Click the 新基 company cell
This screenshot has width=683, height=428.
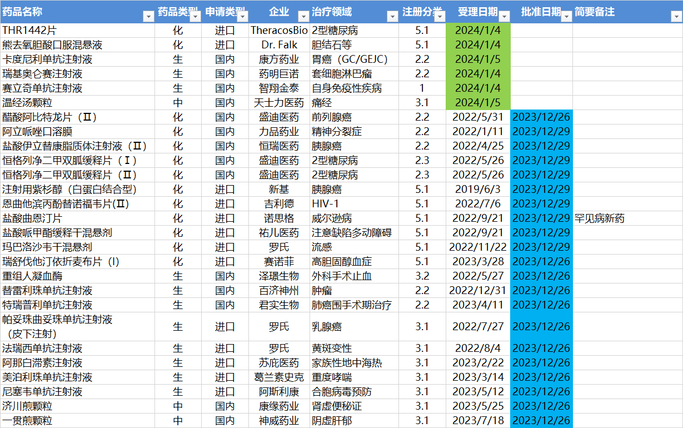[x=279, y=190]
